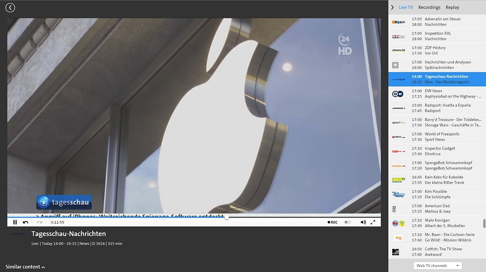Image resolution: width=486 pixels, height=272 pixels.
Task: Select channel logo for World of Freesports
Action: 399,137
